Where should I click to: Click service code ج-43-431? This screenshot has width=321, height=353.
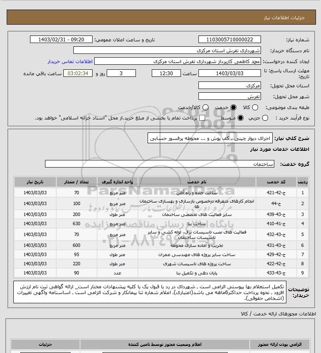click(x=276, y=245)
